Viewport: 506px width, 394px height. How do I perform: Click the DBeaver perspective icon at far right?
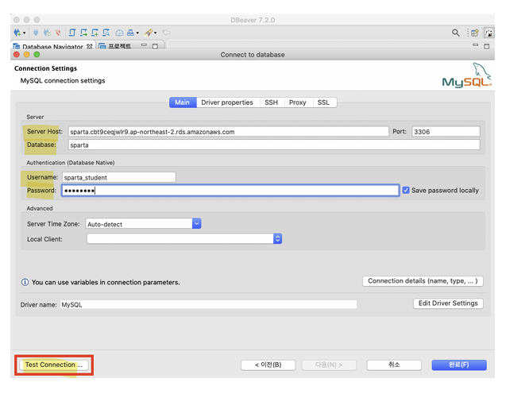tap(489, 33)
